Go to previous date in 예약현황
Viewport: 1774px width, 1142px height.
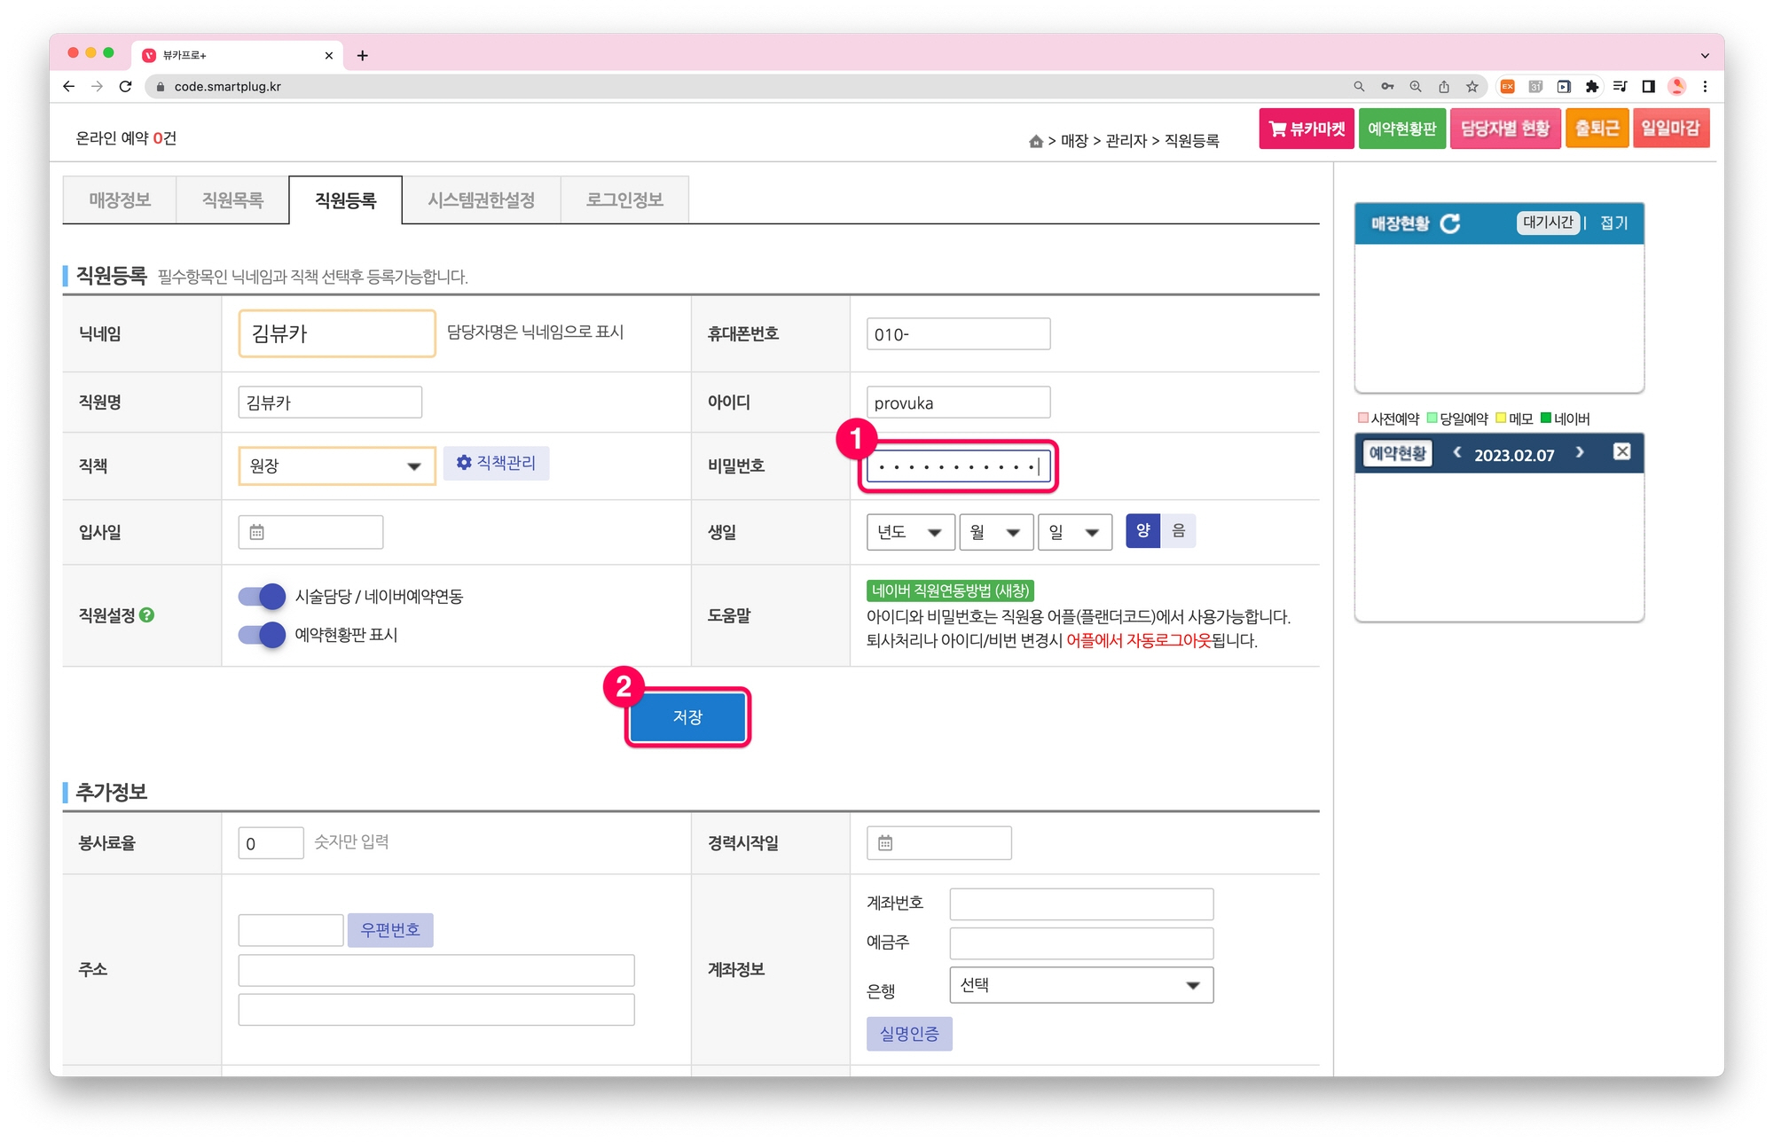tap(1456, 452)
